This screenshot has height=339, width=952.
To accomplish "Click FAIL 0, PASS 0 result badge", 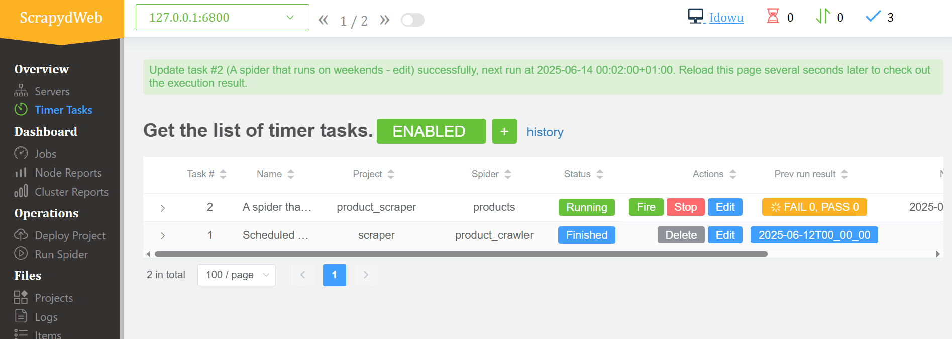I will (x=814, y=207).
